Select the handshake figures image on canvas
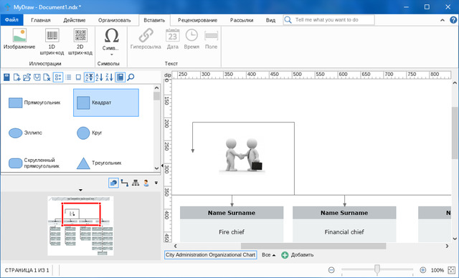This screenshot has height=278, width=459. [242, 155]
